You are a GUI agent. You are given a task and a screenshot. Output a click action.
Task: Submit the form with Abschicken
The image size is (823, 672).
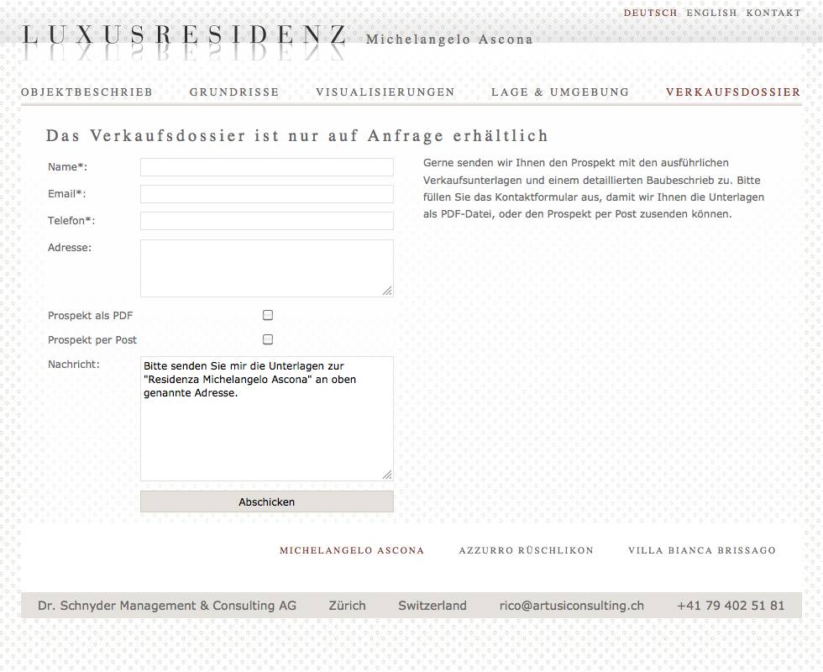pyautogui.click(x=267, y=502)
